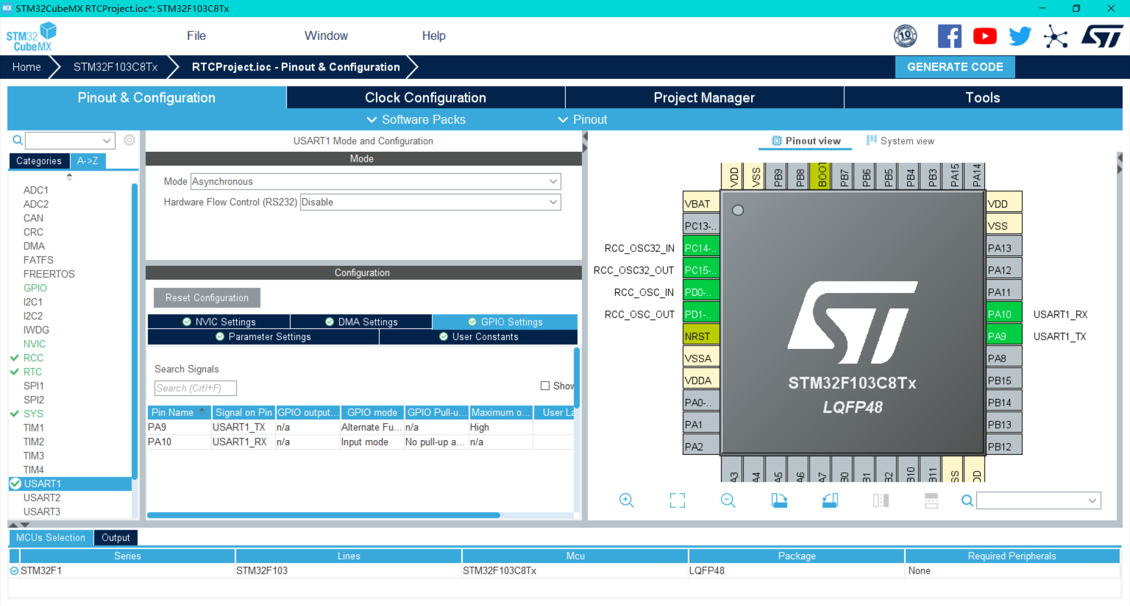Open the Project Manager tab
This screenshot has height=606, width=1130.
[704, 97]
